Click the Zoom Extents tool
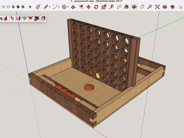Image resolution: width=184 pixels, height=138 pixels. (x=157, y=6)
